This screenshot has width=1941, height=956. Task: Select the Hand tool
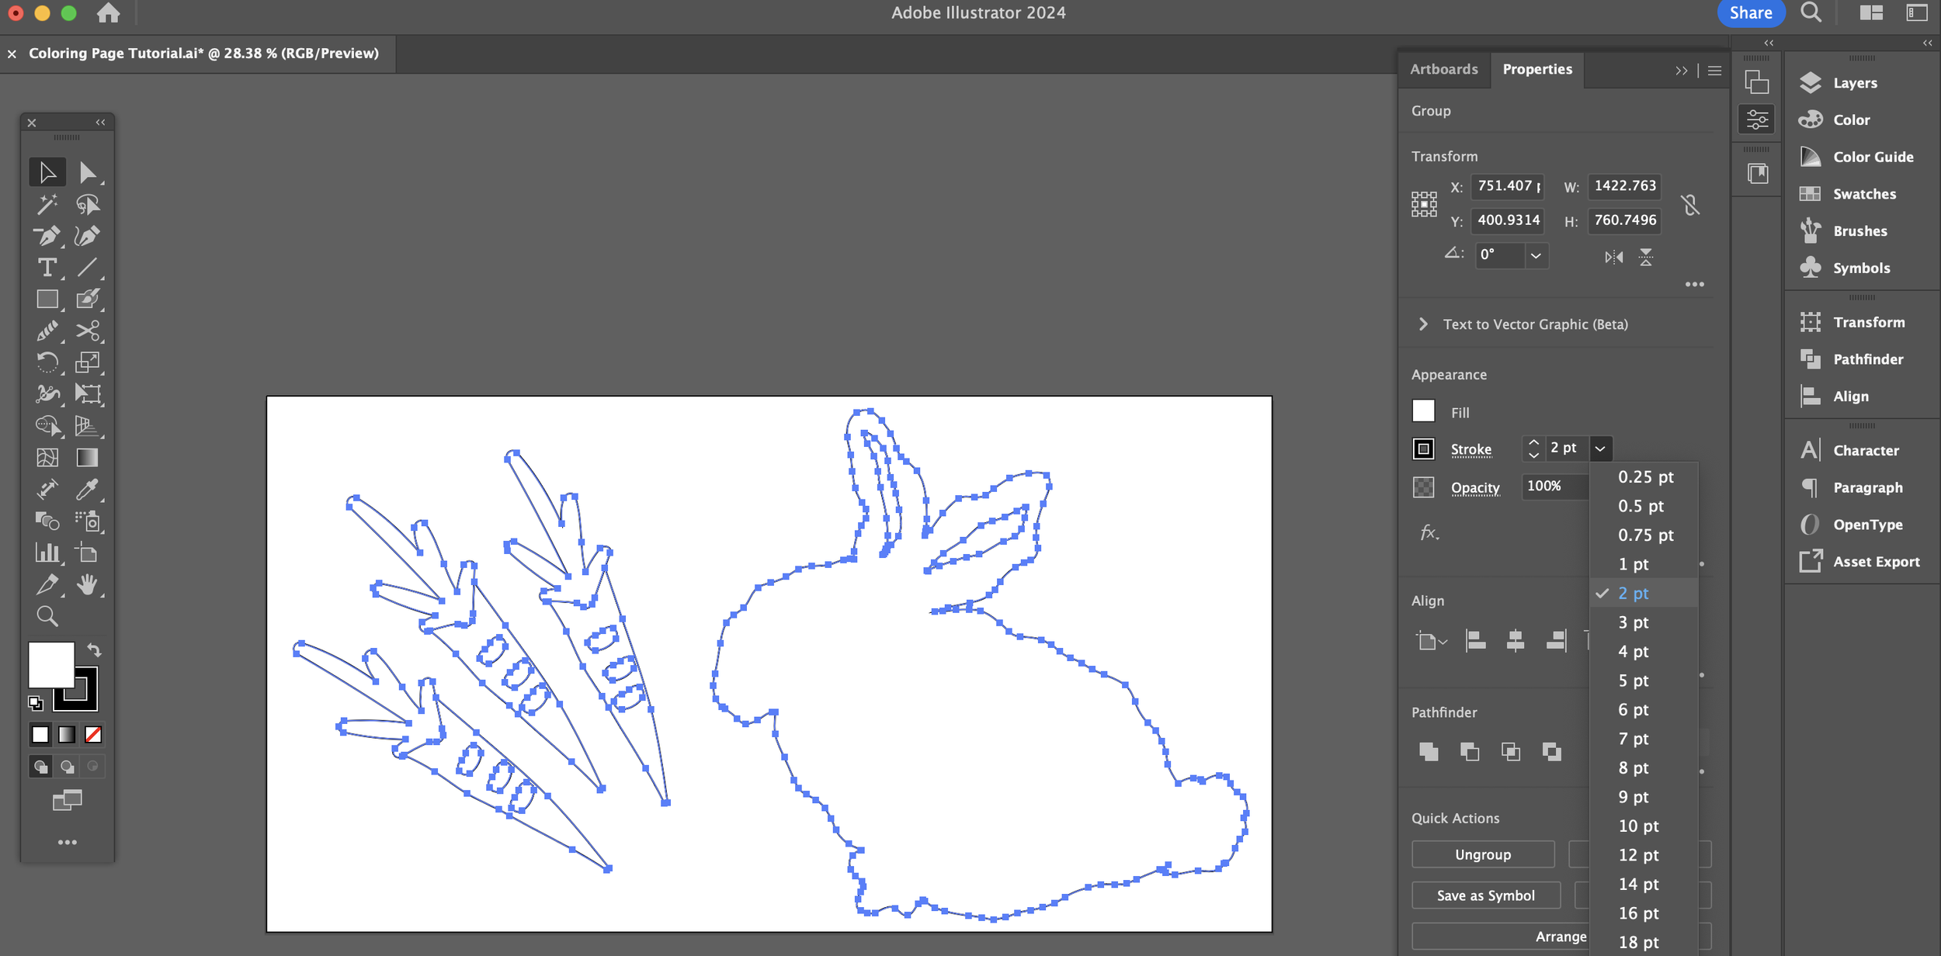[x=87, y=584]
